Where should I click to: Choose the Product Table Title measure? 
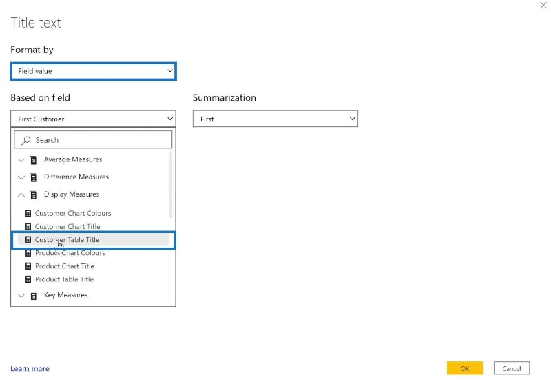pyautogui.click(x=64, y=279)
